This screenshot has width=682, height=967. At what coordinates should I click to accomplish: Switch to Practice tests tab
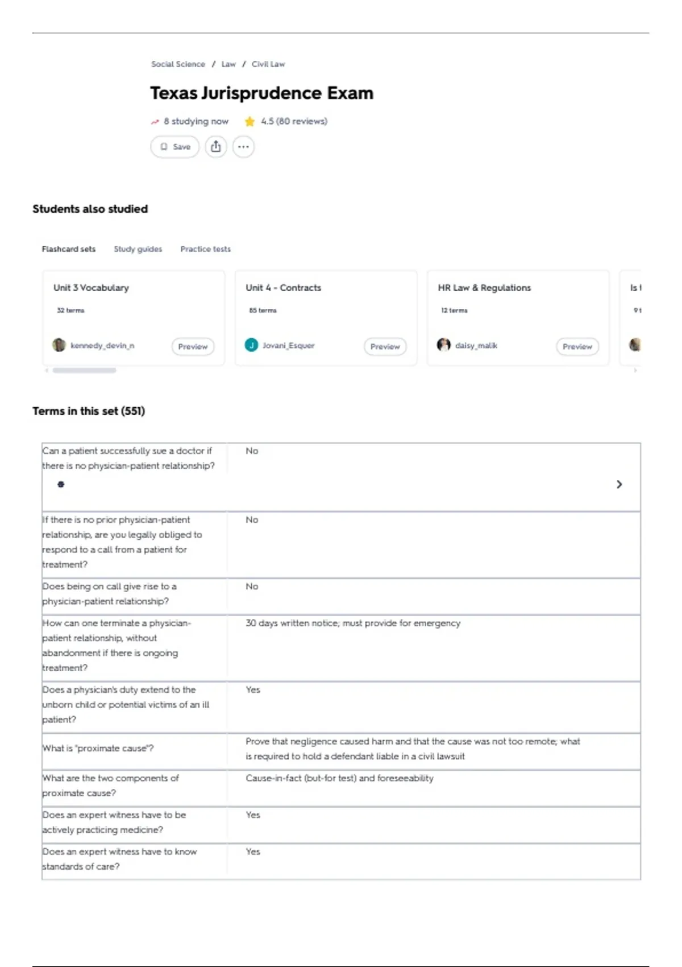click(206, 249)
